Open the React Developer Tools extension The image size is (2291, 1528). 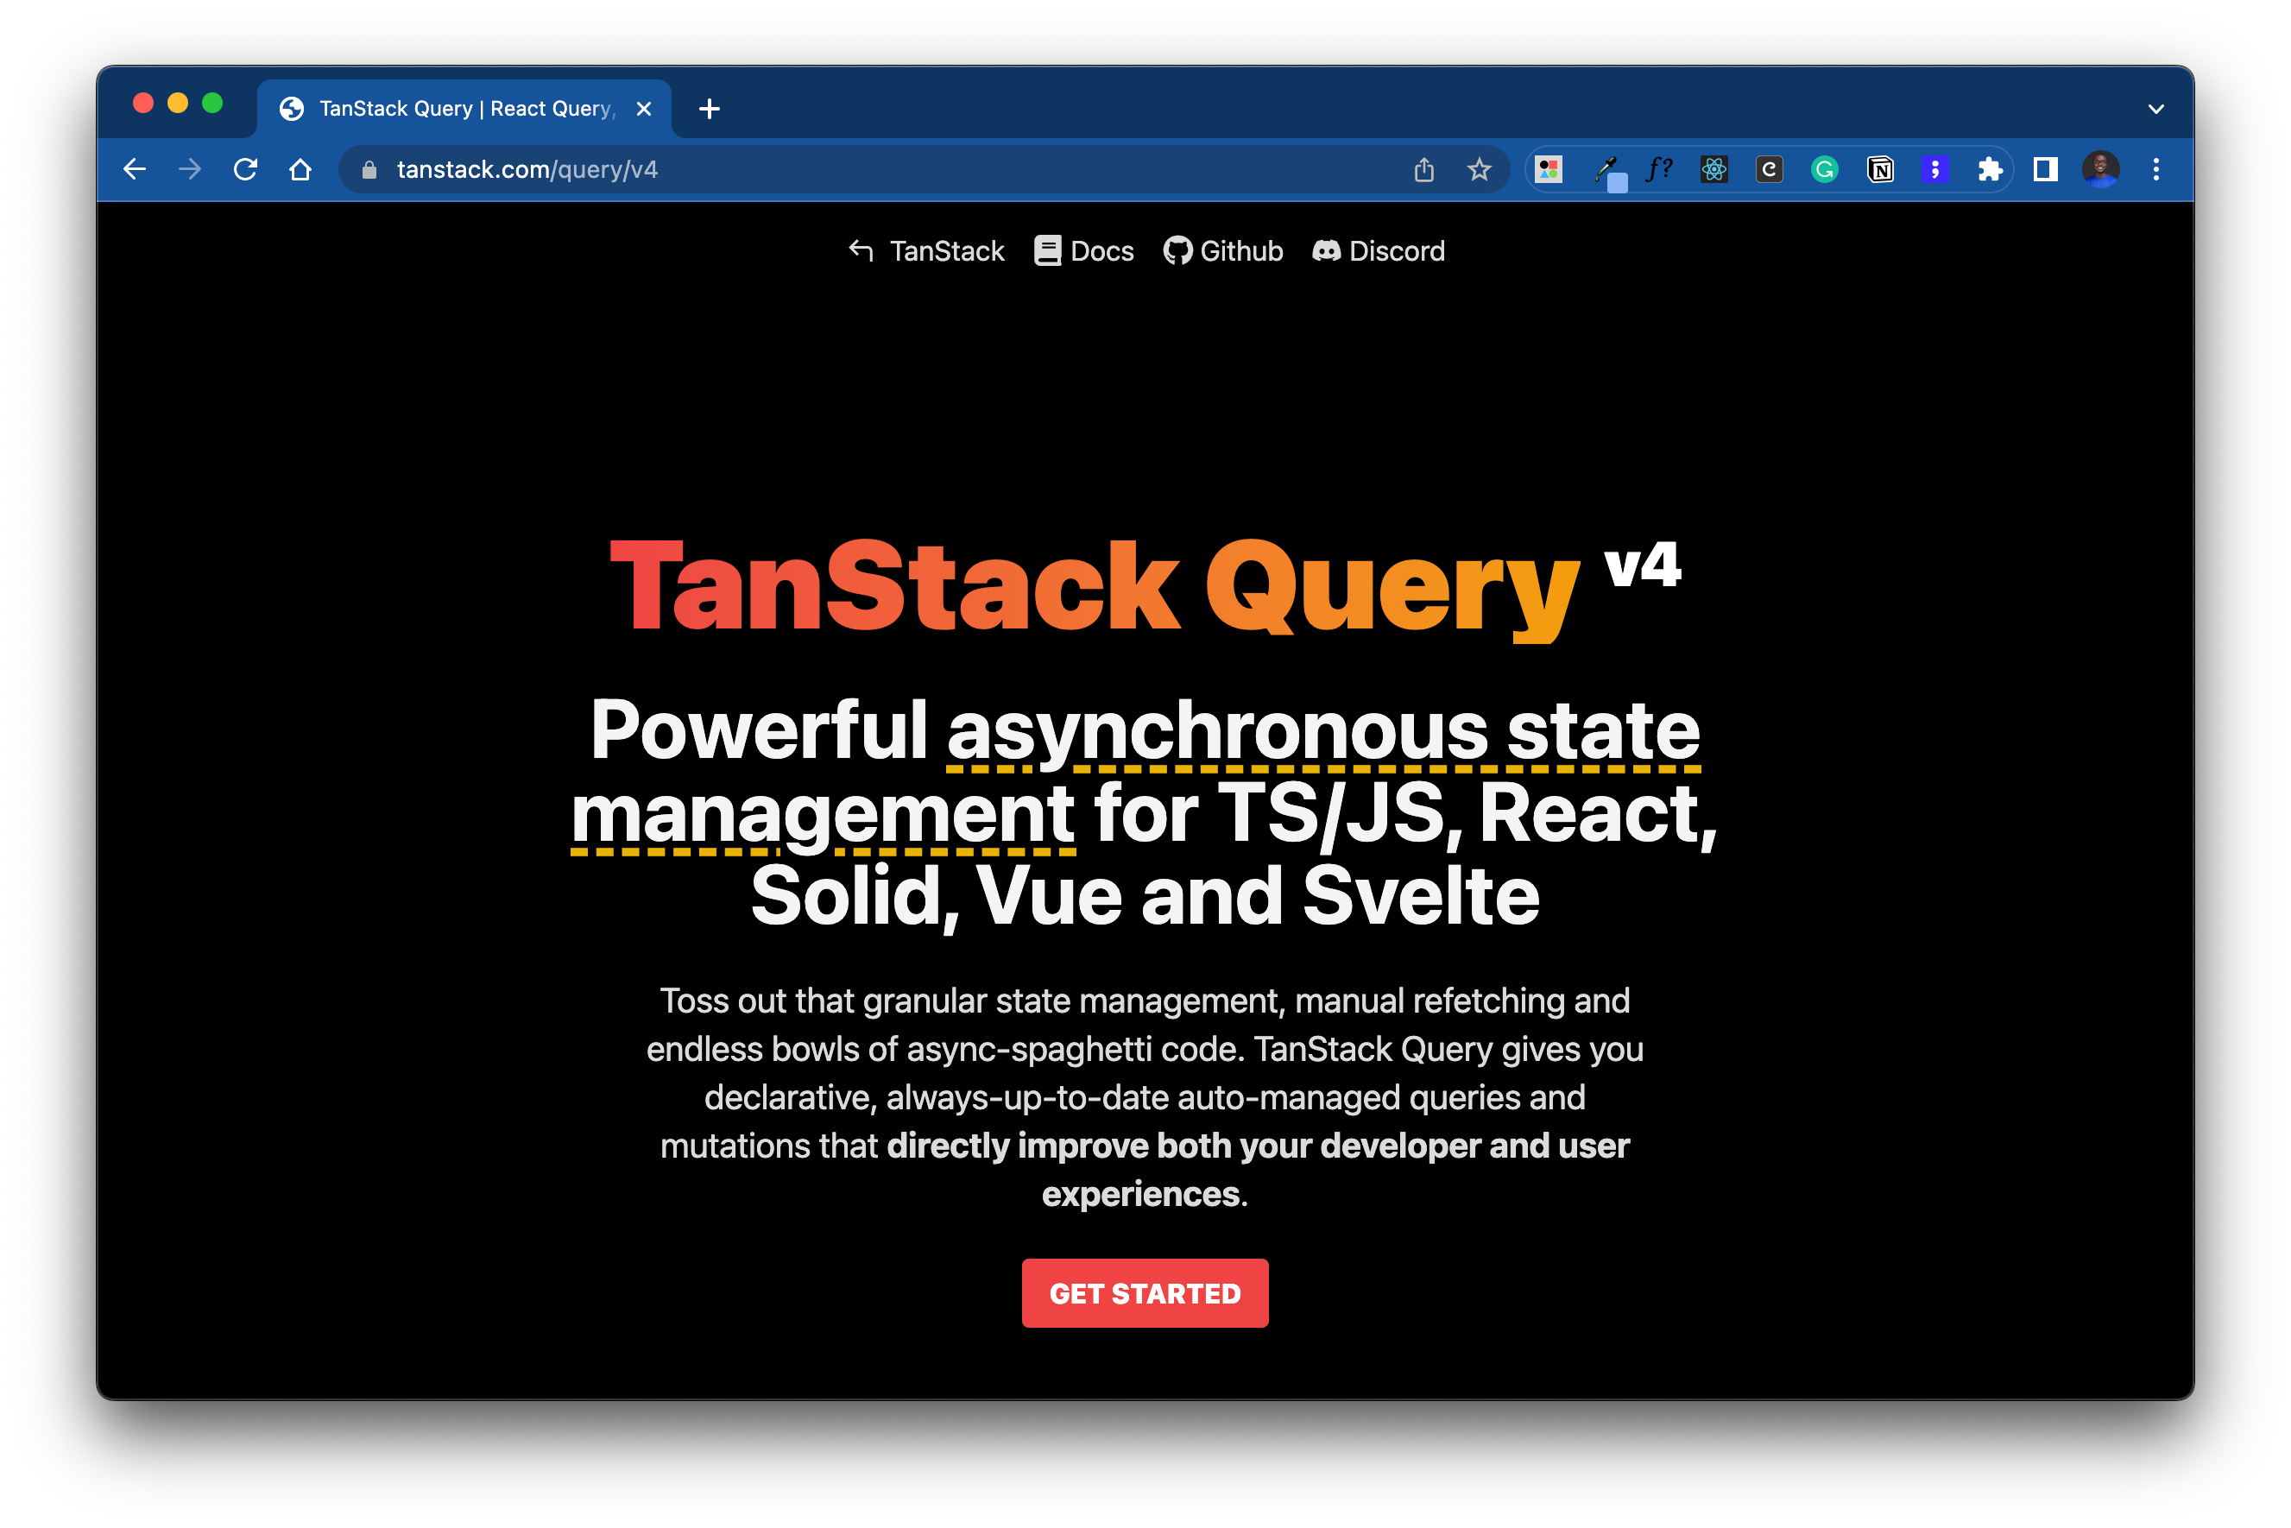(1714, 169)
